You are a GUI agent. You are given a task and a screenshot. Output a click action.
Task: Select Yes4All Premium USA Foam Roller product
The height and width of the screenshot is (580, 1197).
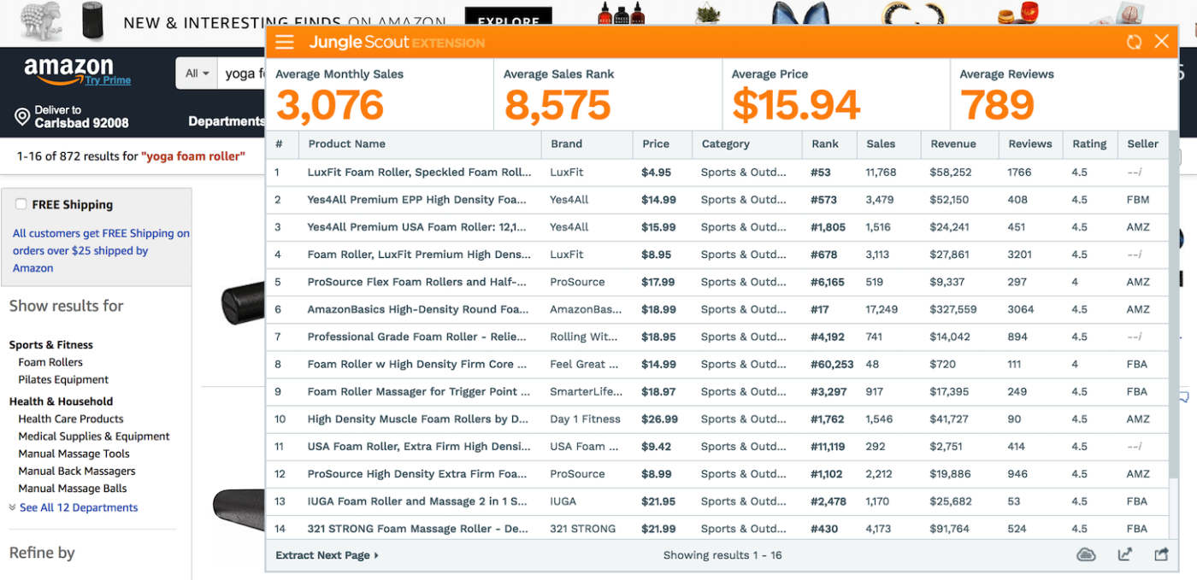point(416,226)
